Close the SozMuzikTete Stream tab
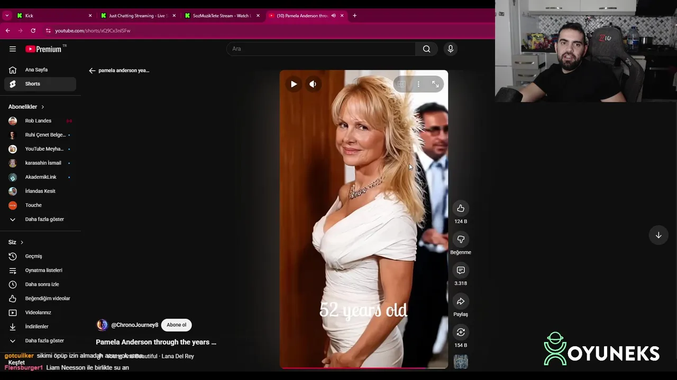Image resolution: width=677 pixels, height=380 pixels. (258, 16)
